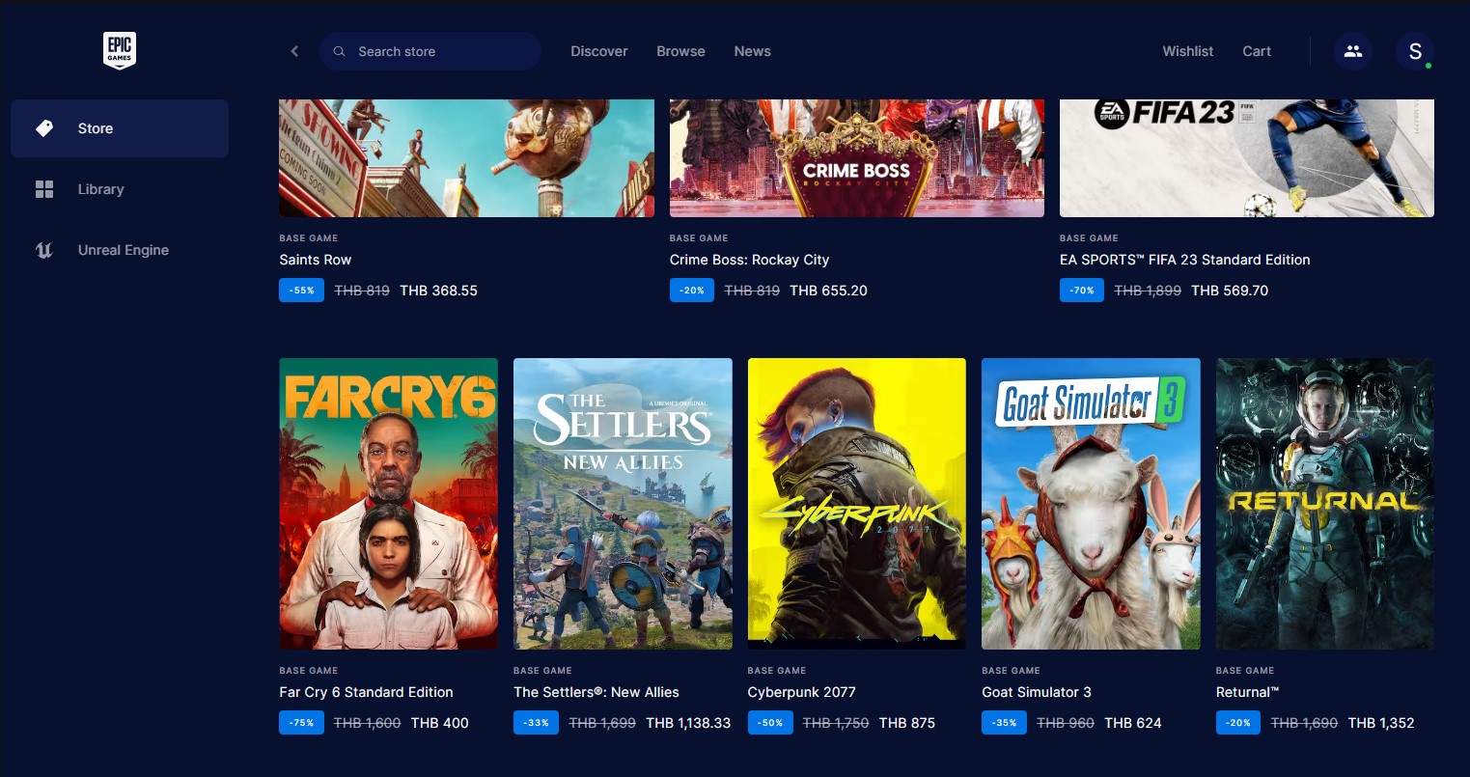The width and height of the screenshot is (1470, 777).
Task: Click the Library grid icon
Action: (x=44, y=189)
